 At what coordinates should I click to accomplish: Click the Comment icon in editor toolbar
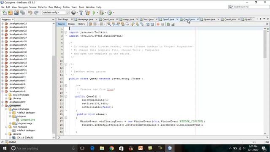(x=168, y=24)
